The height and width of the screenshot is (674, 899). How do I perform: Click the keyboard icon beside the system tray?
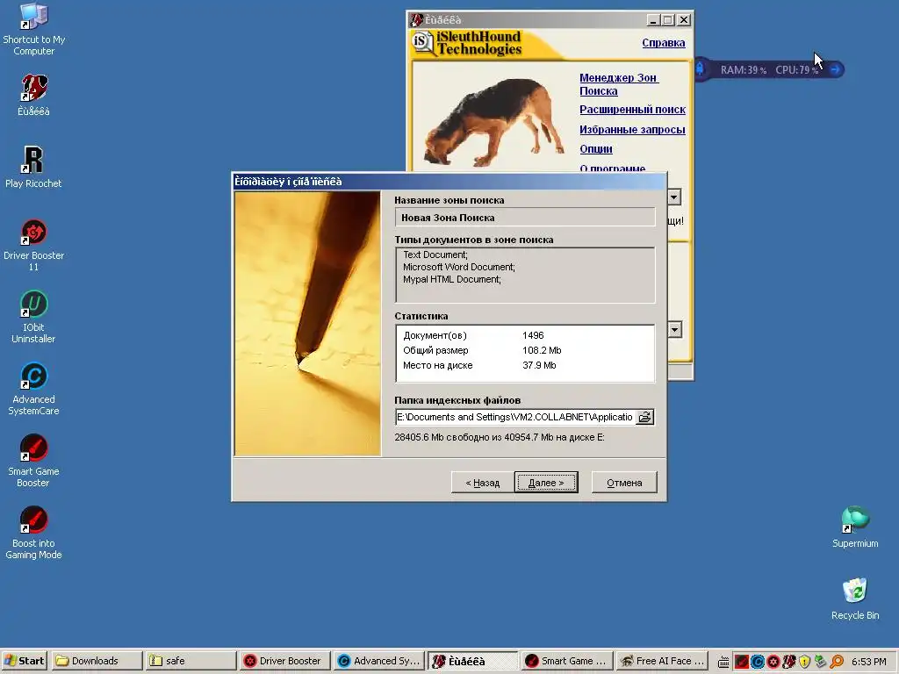723,662
